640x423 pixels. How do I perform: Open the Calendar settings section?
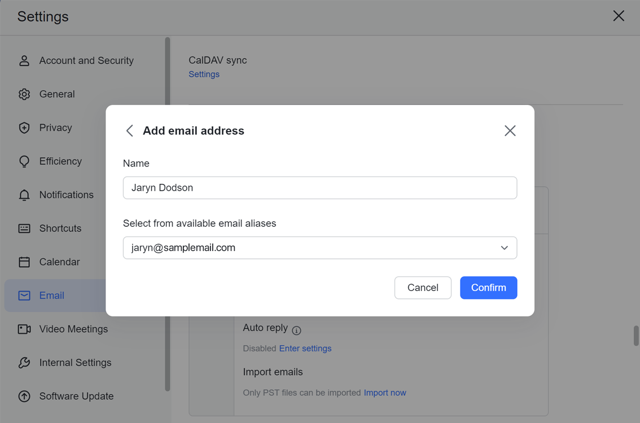pyautogui.click(x=59, y=262)
